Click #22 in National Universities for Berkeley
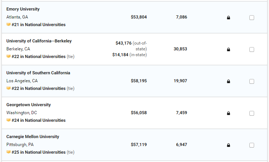The height and width of the screenshot is (162, 269). click(x=38, y=57)
